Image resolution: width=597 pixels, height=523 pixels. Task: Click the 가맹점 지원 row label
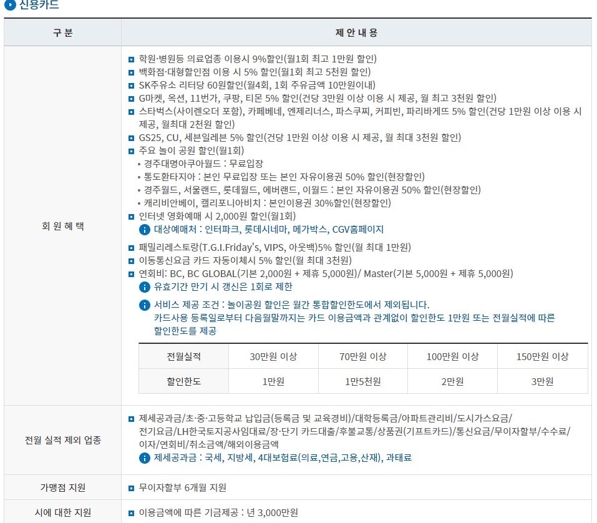[63, 487]
